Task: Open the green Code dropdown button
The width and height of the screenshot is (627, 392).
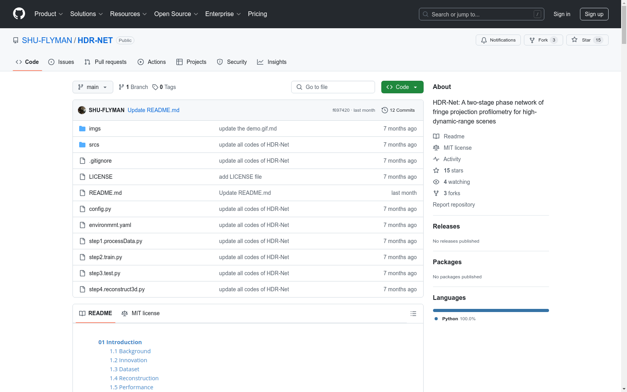Action: tap(402, 87)
